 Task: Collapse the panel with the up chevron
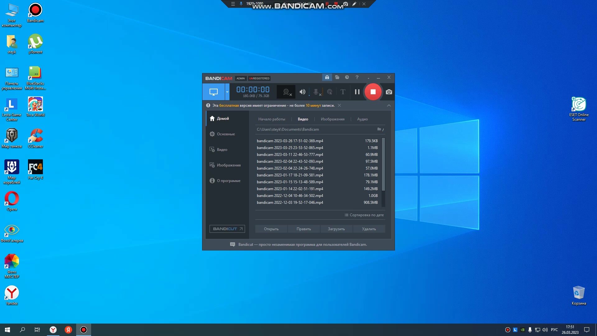tap(389, 105)
